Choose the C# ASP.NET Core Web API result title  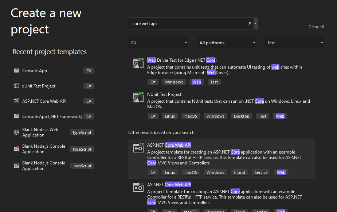pos(169,145)
